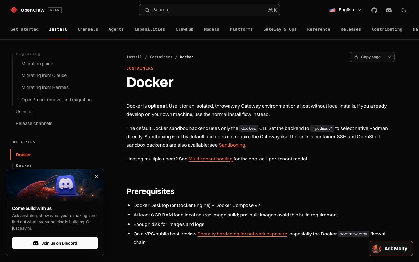Viewport: 419px width, 262px height.
Task: Click the copy icon in Copy page
Action: (x=356, y=57)
